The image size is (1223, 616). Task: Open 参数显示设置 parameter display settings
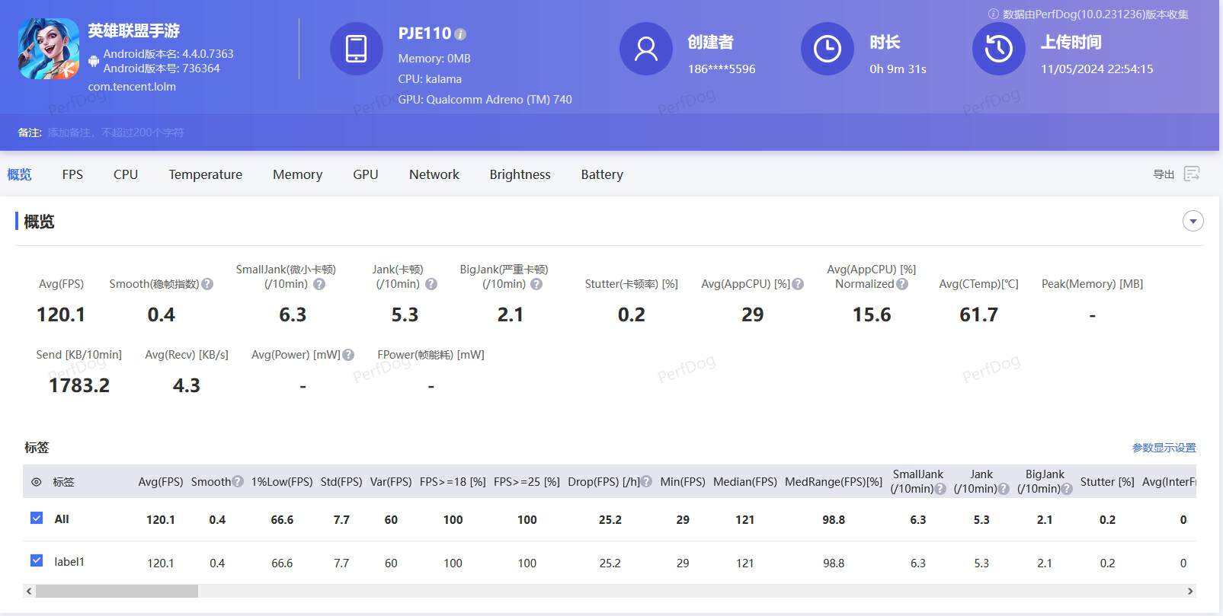(x=1164, y=448)
